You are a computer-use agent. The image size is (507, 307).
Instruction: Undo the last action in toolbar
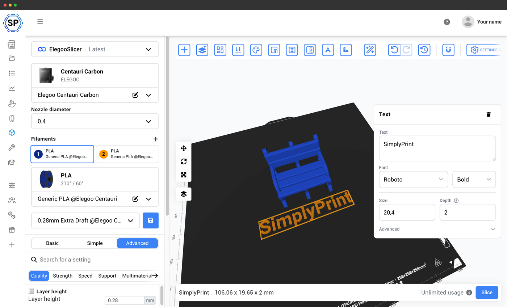394,50
